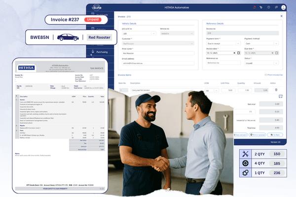Click the '1 QTY' label in parts table
This screenshot has height=197, width=296.
click(259, 173)
